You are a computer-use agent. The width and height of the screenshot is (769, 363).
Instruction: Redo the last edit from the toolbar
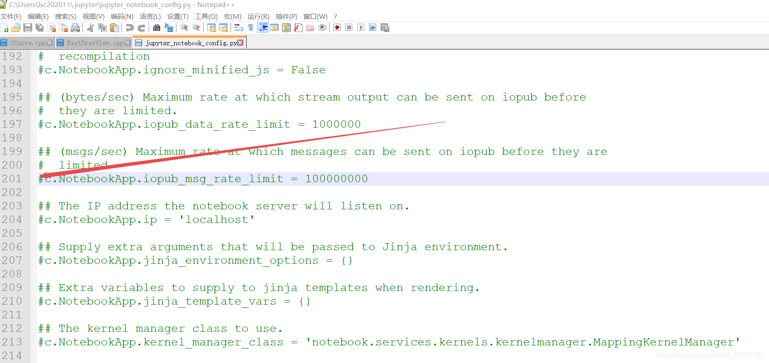point(141,28)
